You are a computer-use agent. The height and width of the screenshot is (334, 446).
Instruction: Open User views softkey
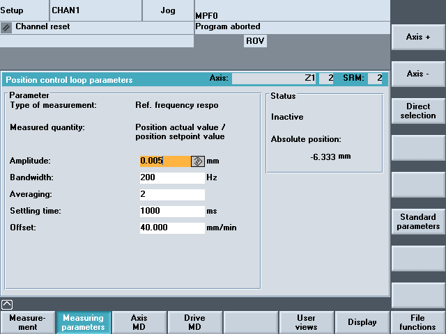tap(307, 322)
